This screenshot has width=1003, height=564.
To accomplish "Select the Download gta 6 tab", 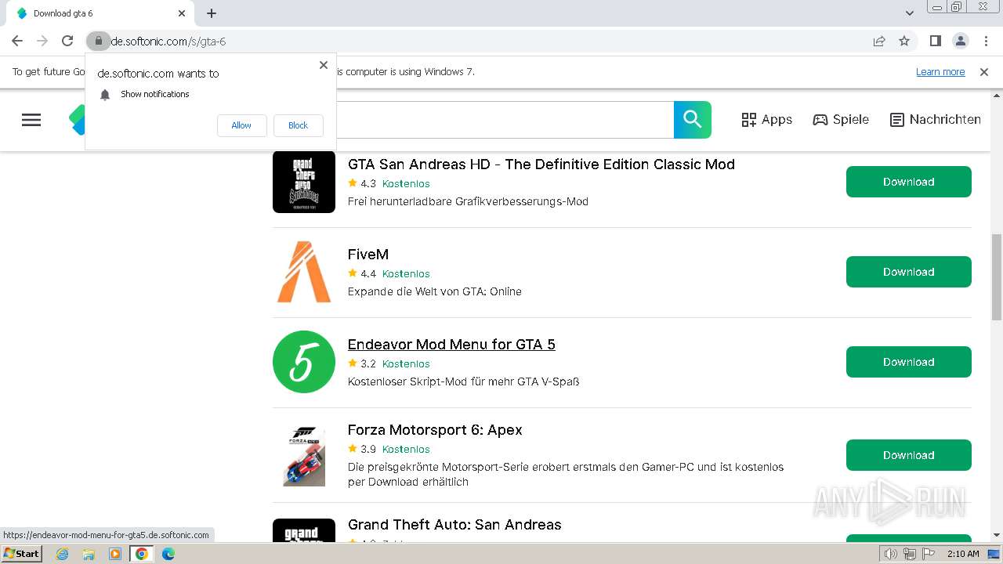I will 100,13.
